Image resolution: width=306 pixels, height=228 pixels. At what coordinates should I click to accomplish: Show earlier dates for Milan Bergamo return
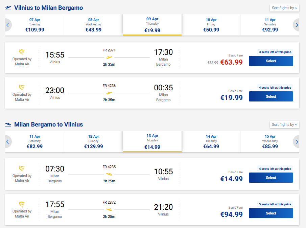pyautogui.click(x=8, y=142)
